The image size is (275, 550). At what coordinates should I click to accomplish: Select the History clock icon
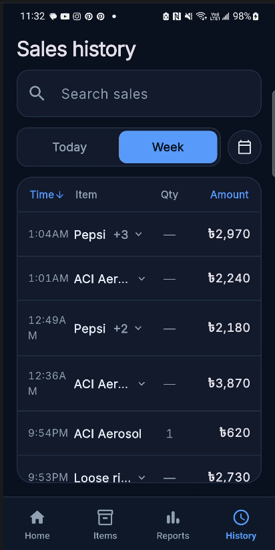click(241, 517)
